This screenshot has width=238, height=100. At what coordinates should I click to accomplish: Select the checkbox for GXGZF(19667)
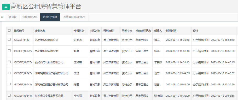click(9, 62)
